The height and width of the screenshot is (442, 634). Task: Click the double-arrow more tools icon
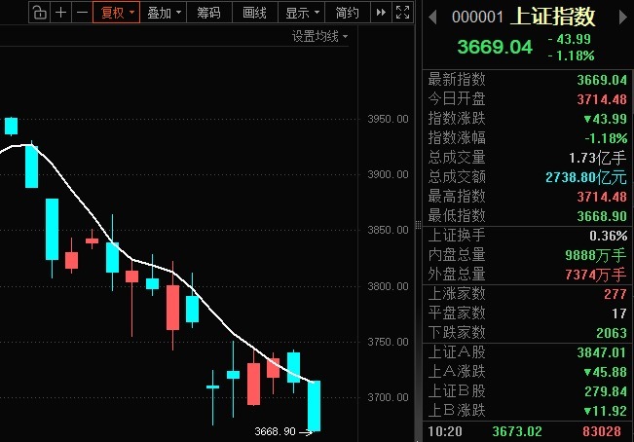[381, 13]
